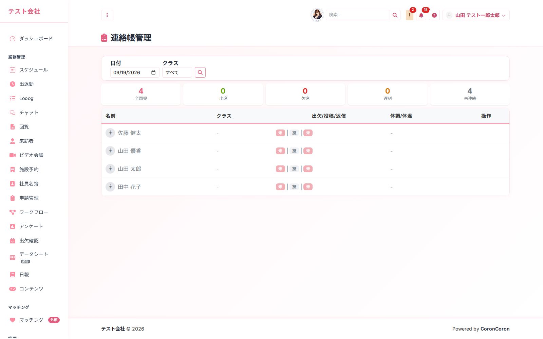Open the three-dot menu button
The height and width of the screenshot is (339, 543).
[107, 15]
